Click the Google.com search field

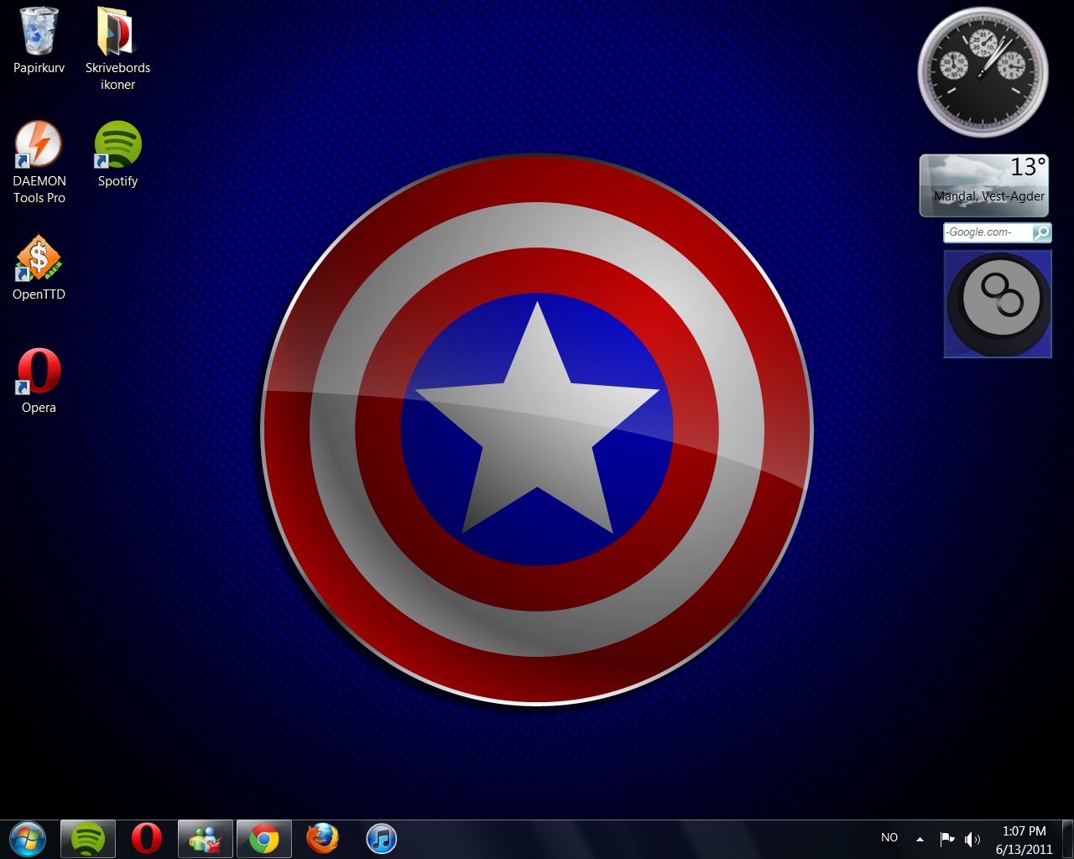(x=988, y=232)
